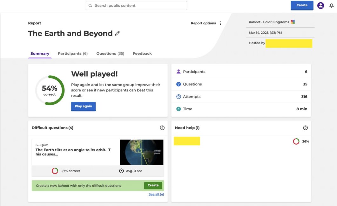Click the Participants person icon in stats panel

point(179,72)
